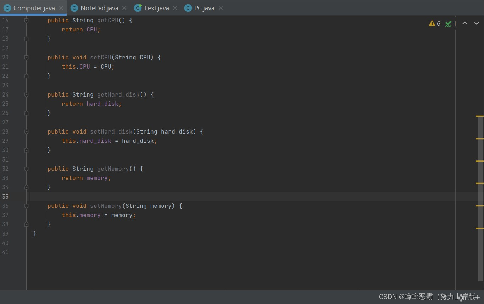
Task: Click the setHard_disk method name
Action: pos(111,131)
